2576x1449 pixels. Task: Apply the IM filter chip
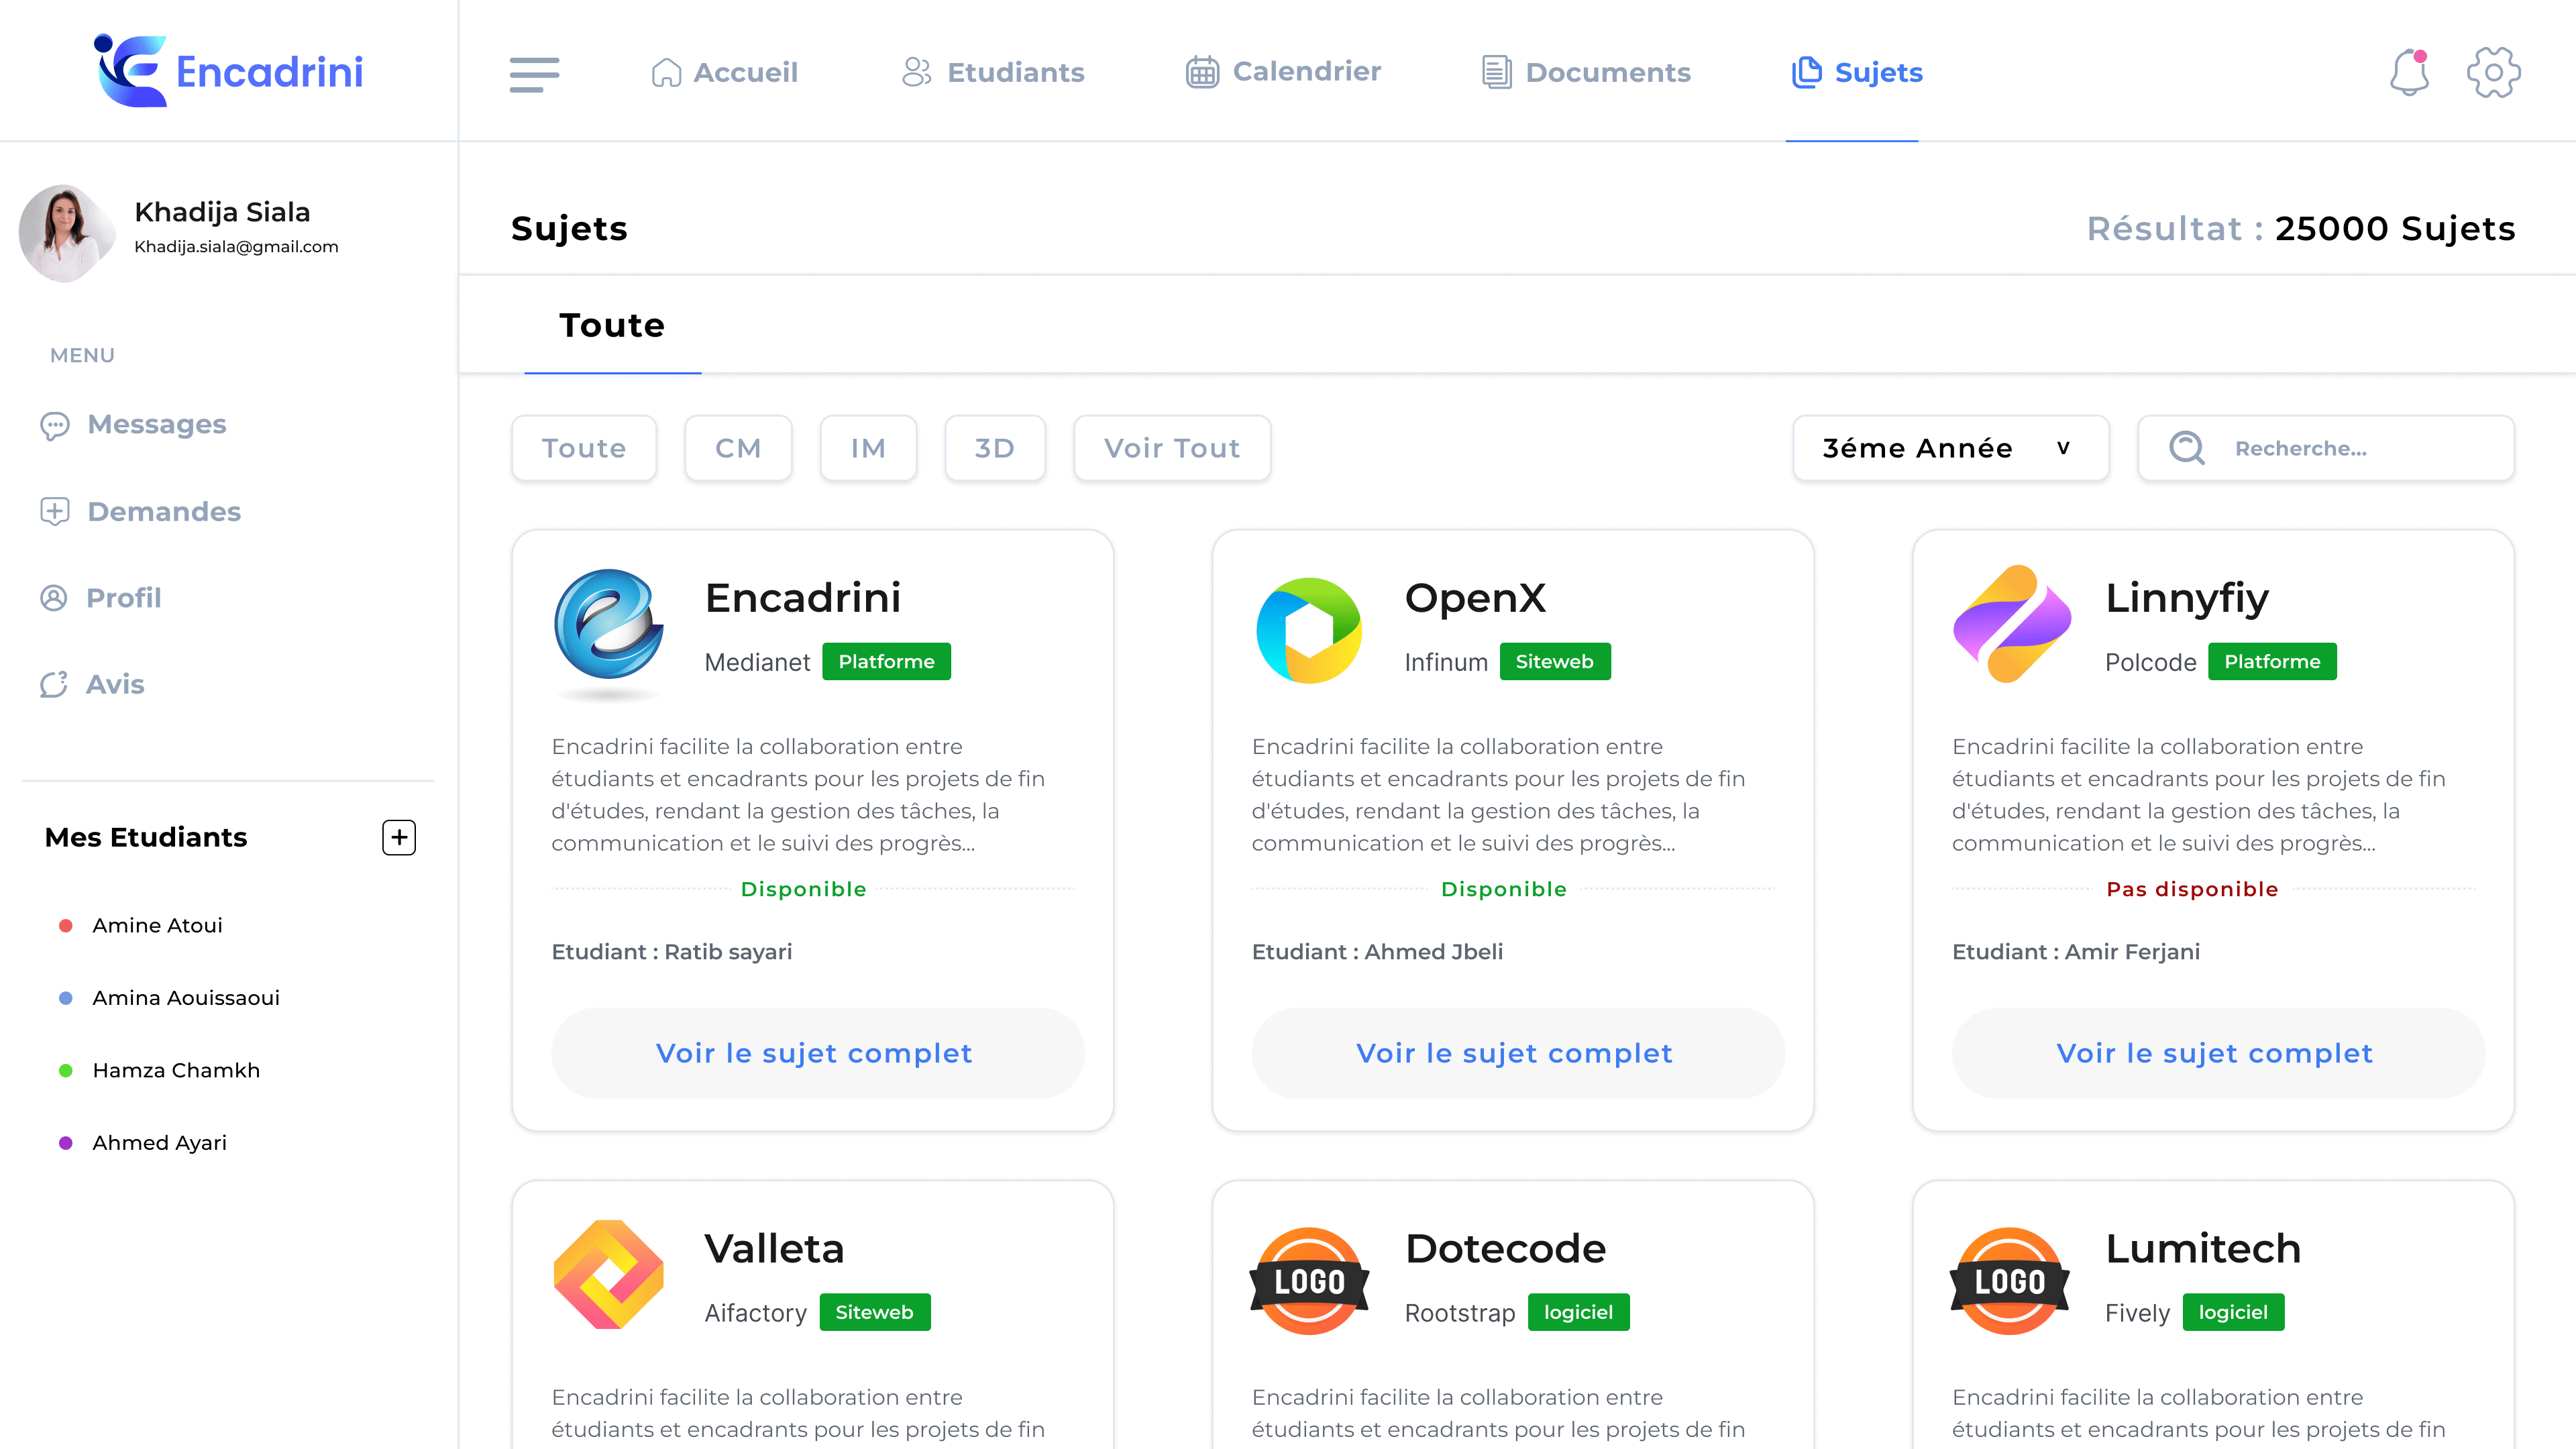[x=868, y=448]
